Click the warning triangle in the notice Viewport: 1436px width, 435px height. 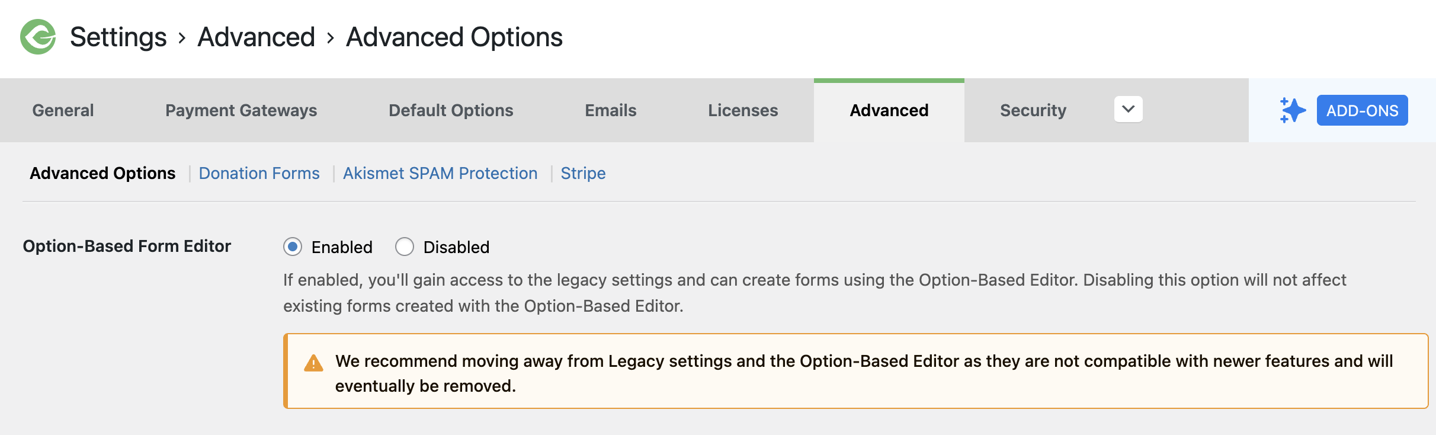[313, 363]
